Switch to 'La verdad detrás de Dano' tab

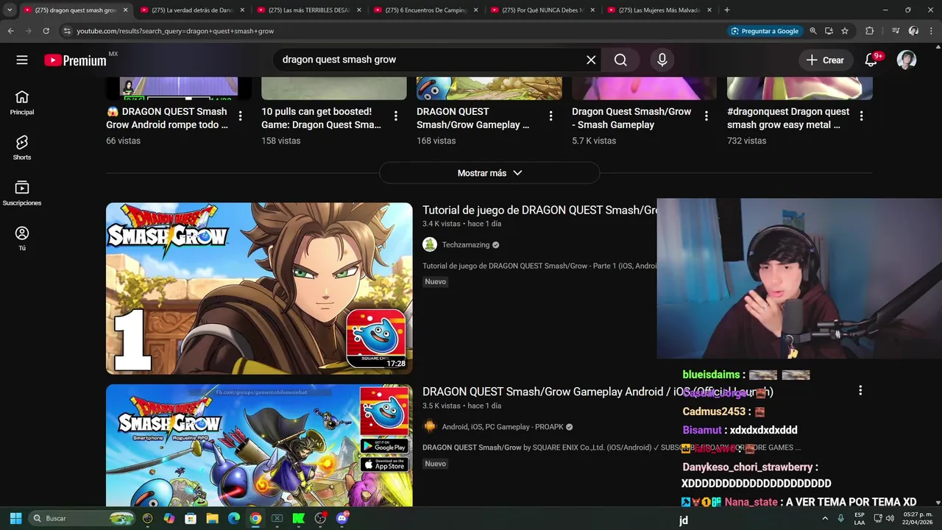(x=193, y=10)
